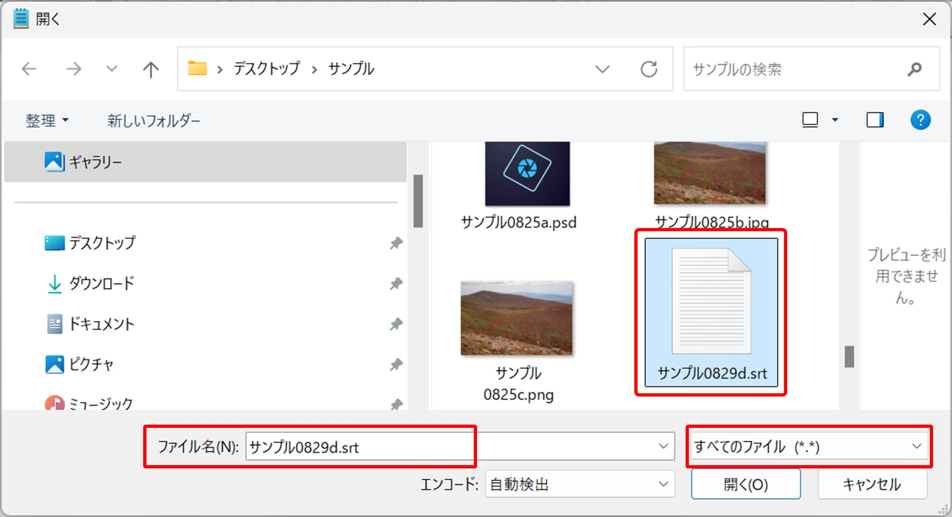Click the デスクトップ blue desktop icon
Viewport: 952px width, 517px height.
(55, 243)
